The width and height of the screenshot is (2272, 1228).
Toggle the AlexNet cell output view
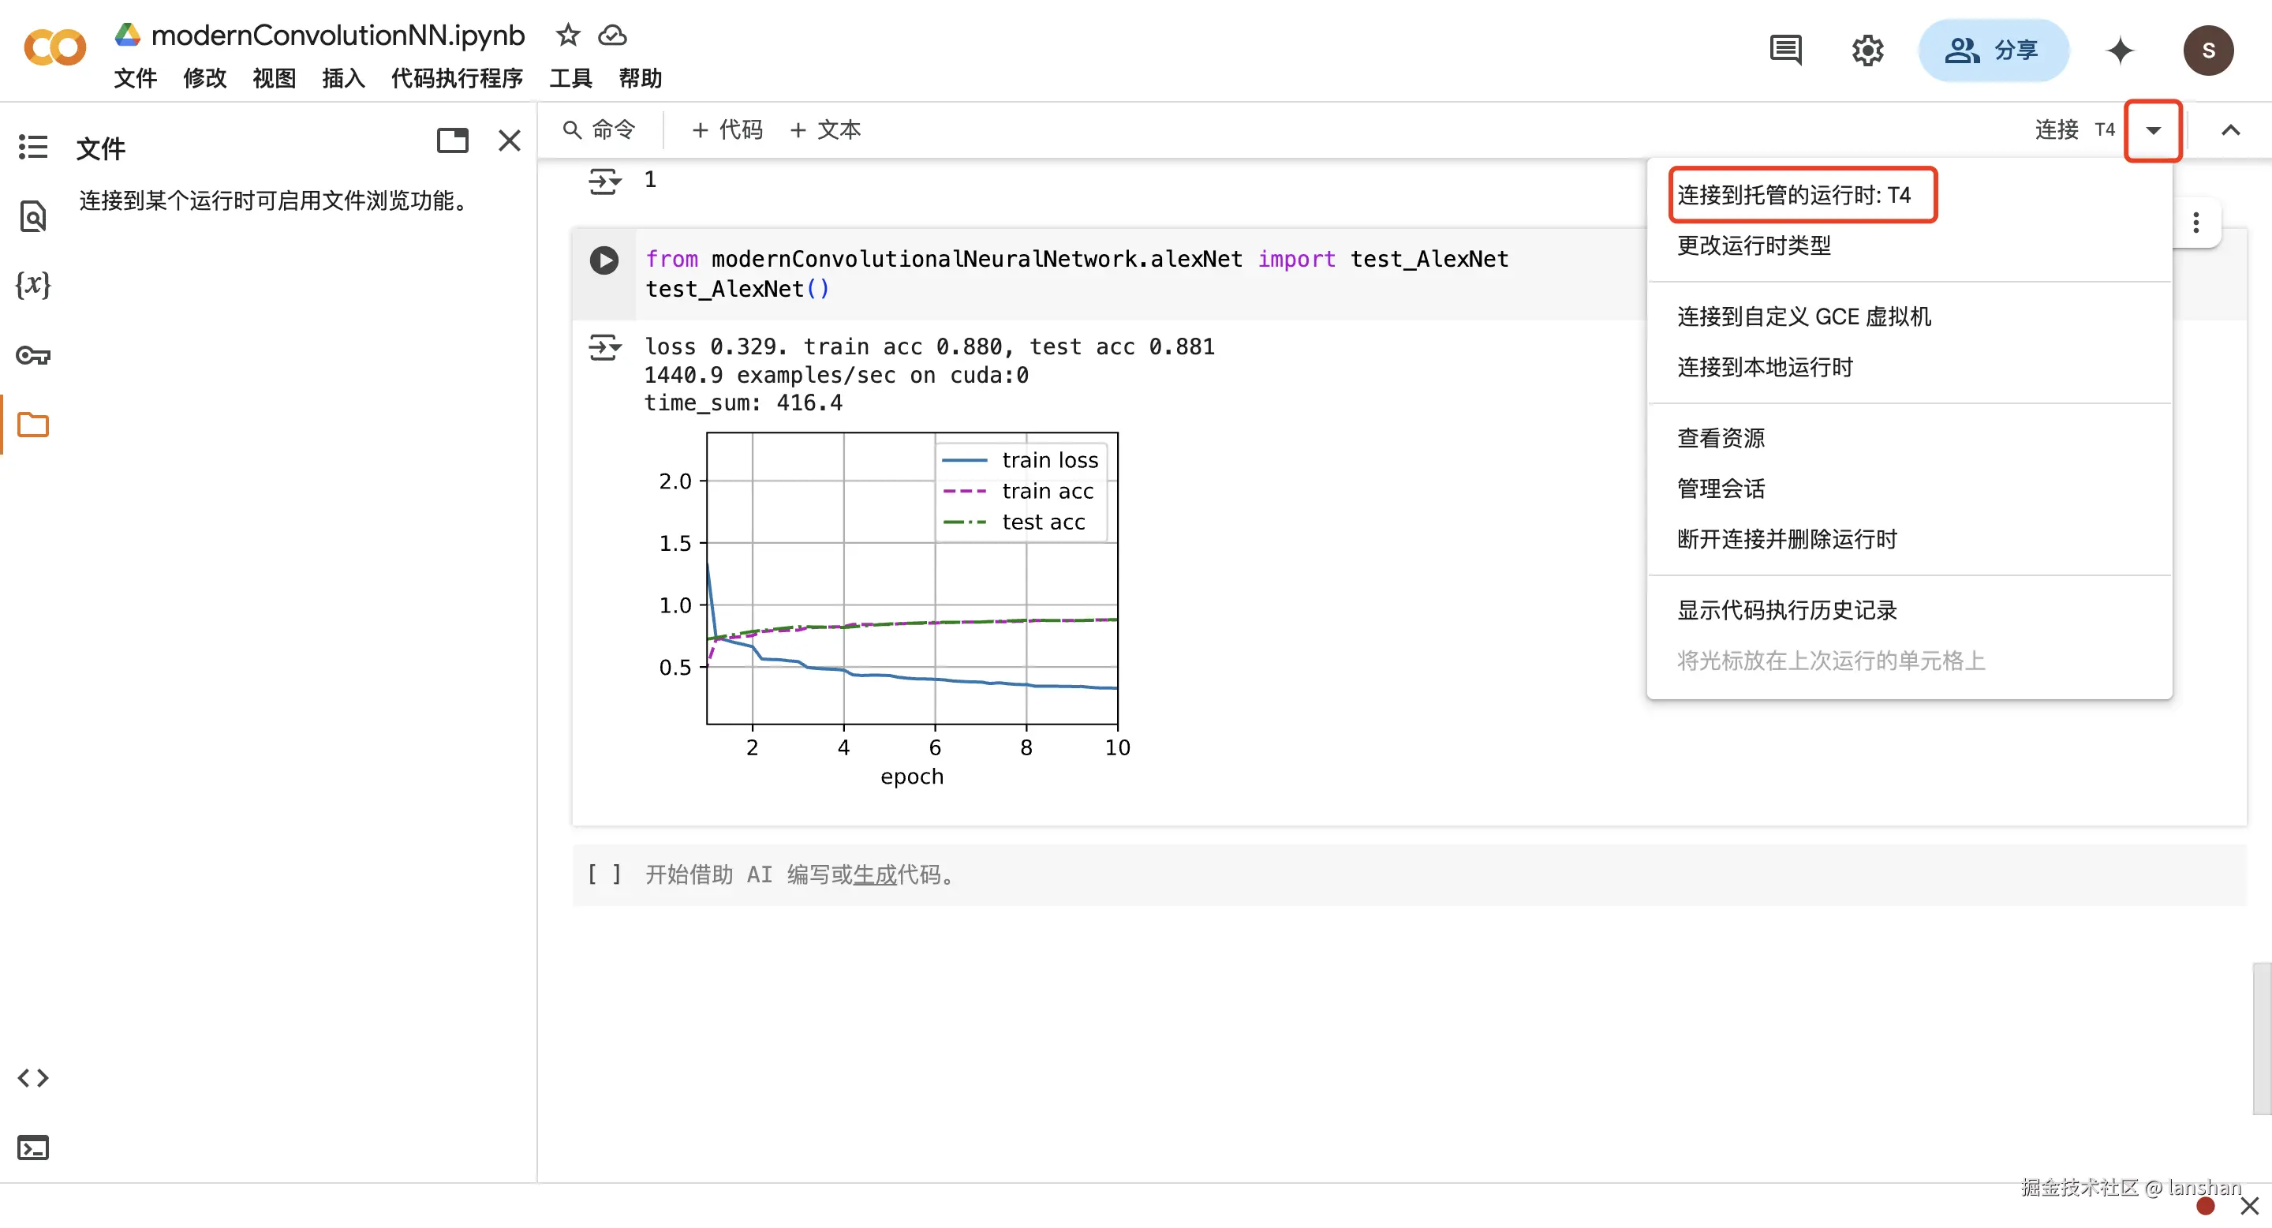click(604, 346)
